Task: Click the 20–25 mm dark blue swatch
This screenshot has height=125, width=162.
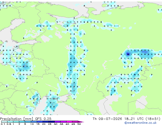Action: [x=45, y=122]
